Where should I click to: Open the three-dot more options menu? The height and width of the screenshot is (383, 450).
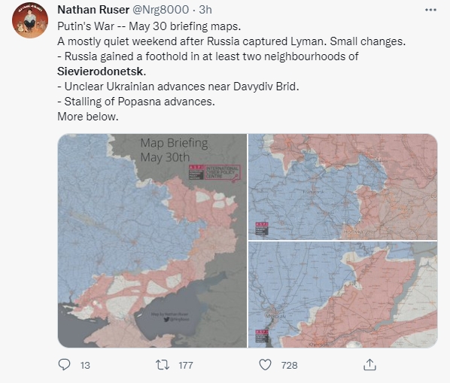(430, 10)
